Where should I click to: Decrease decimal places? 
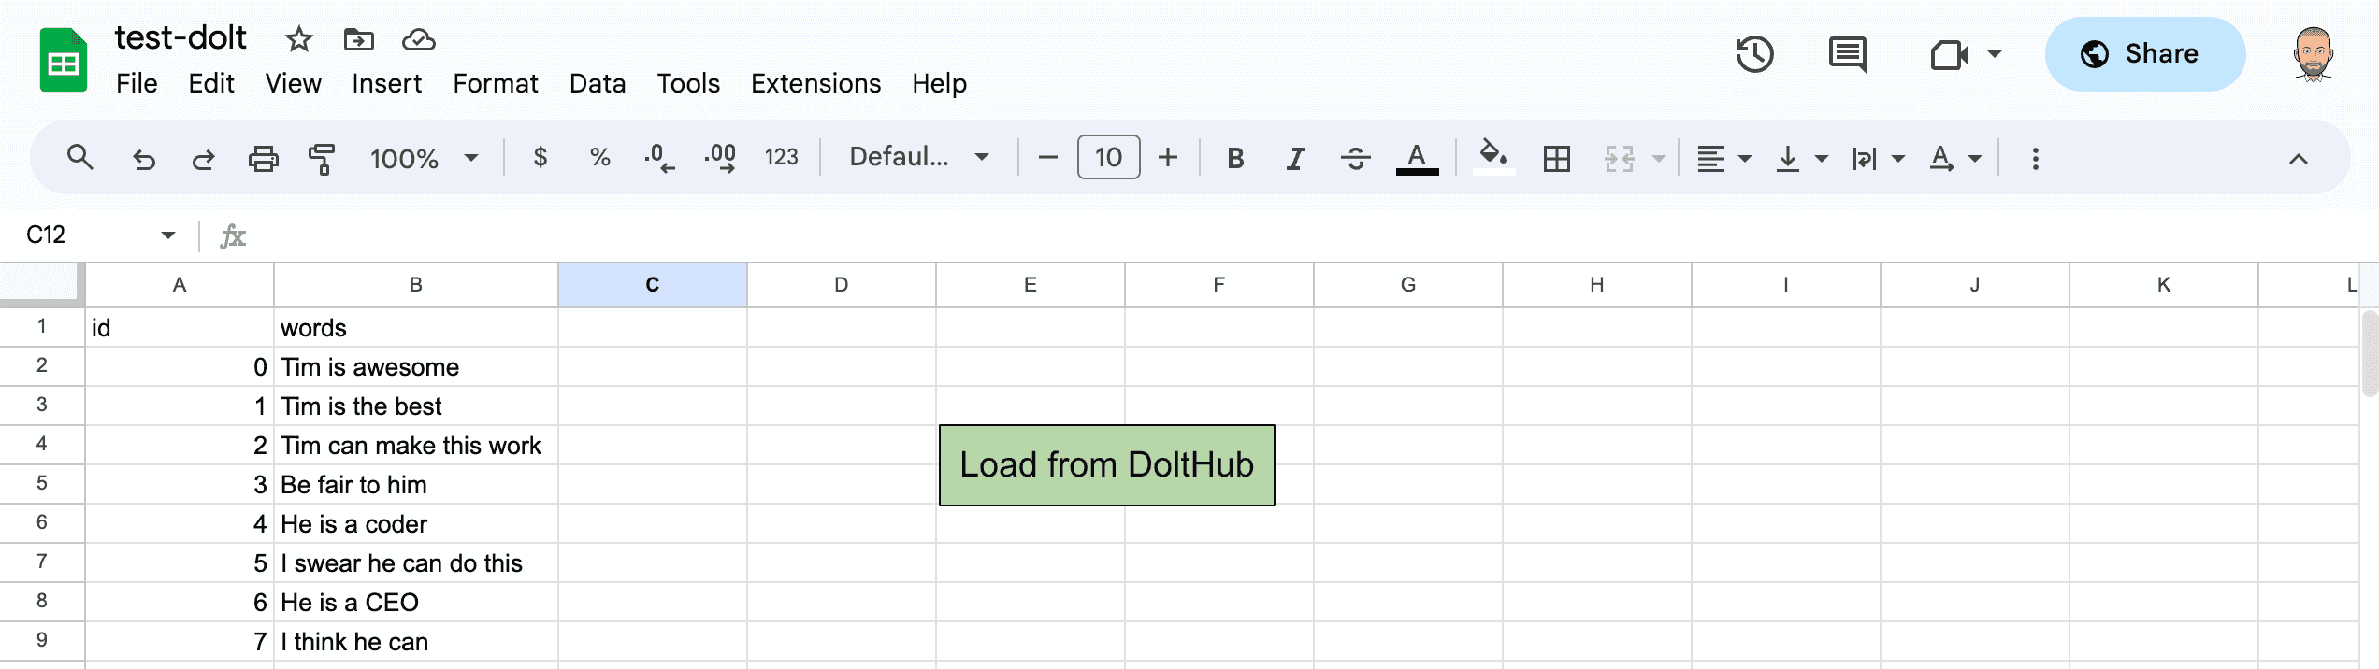pyautogui.click(x=659, y=158)
